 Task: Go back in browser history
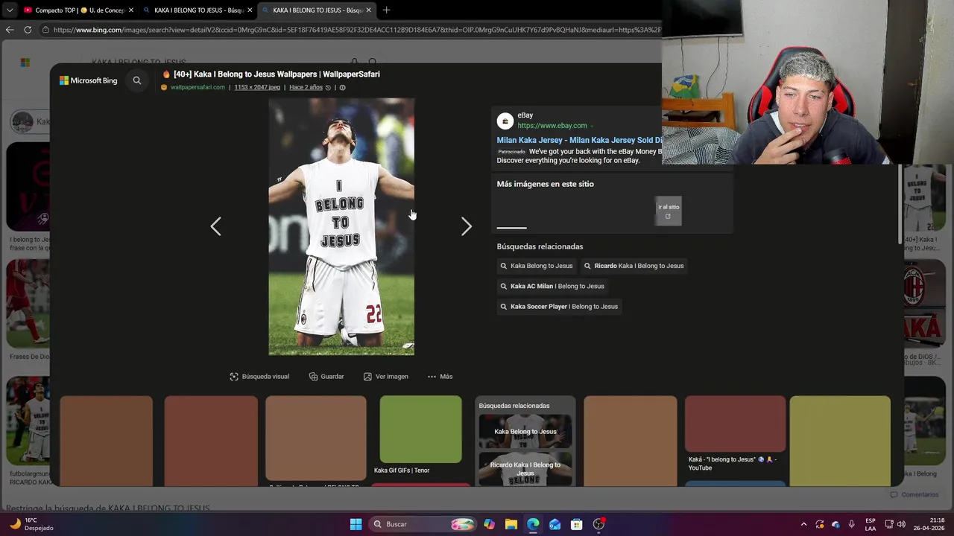(x=10, y=30)
